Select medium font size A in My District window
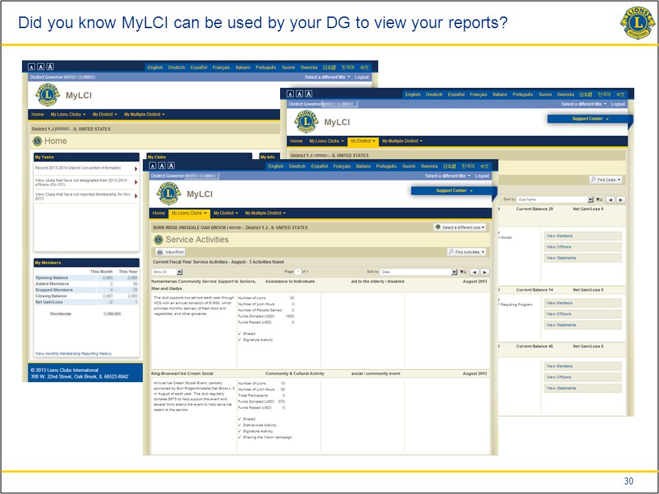Screen dimensions: 659x494 (x=299, y=94)
